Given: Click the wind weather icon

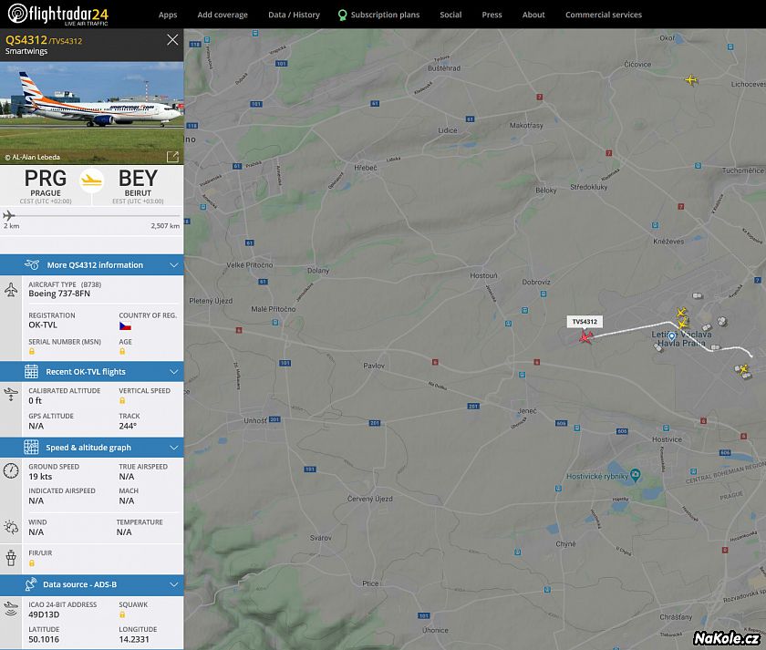Looking at the screenshot, I should click(x=11, y=527).
